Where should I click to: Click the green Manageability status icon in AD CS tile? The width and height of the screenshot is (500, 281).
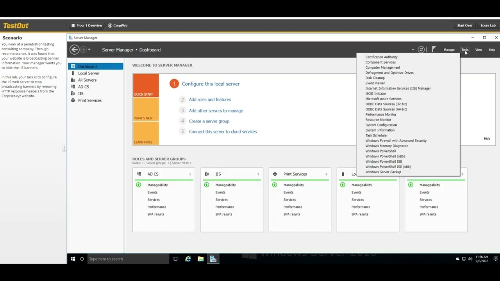pyautogui.click(x=138, y=185)
